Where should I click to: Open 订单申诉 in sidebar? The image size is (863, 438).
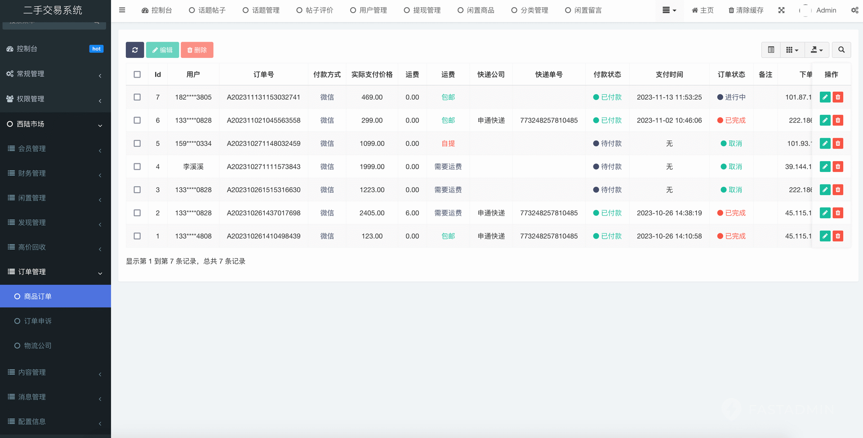(x=38, y=321)
